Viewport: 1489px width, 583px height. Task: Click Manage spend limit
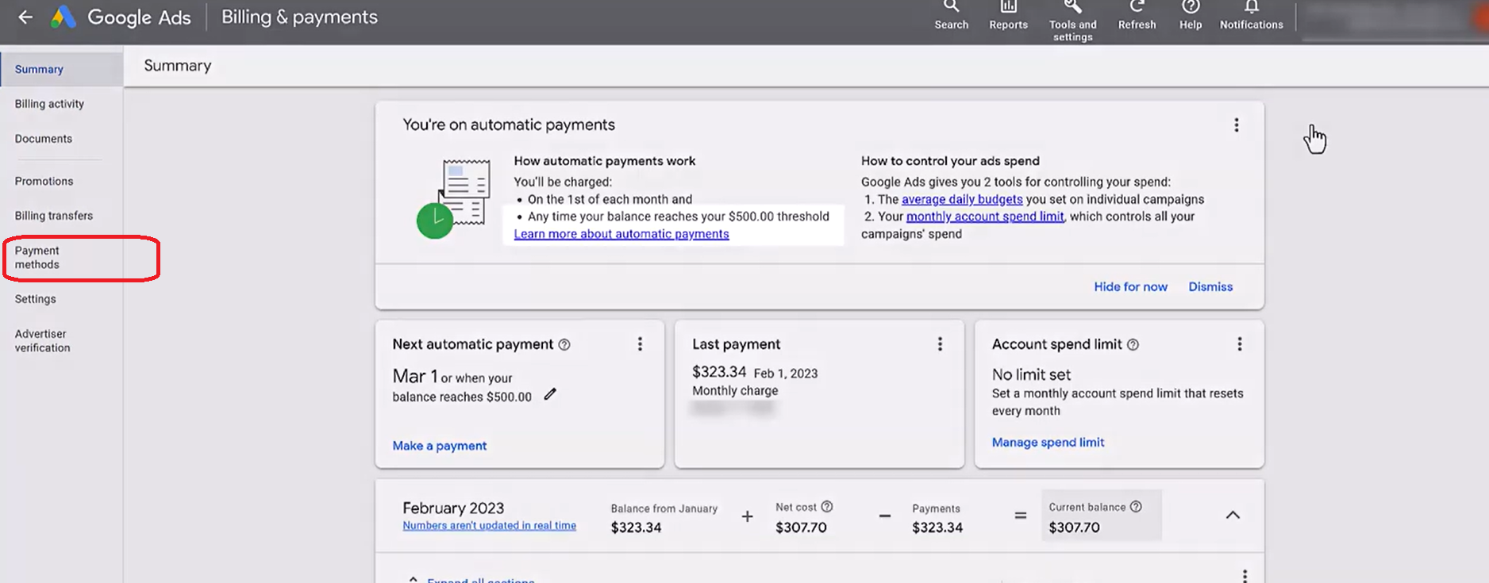click(1048, 443)
